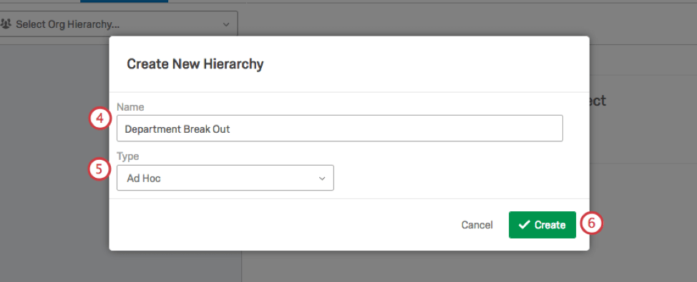The image size is (697, 282).
Task: Click the Department Break Out text
Action: coord(177,129)
